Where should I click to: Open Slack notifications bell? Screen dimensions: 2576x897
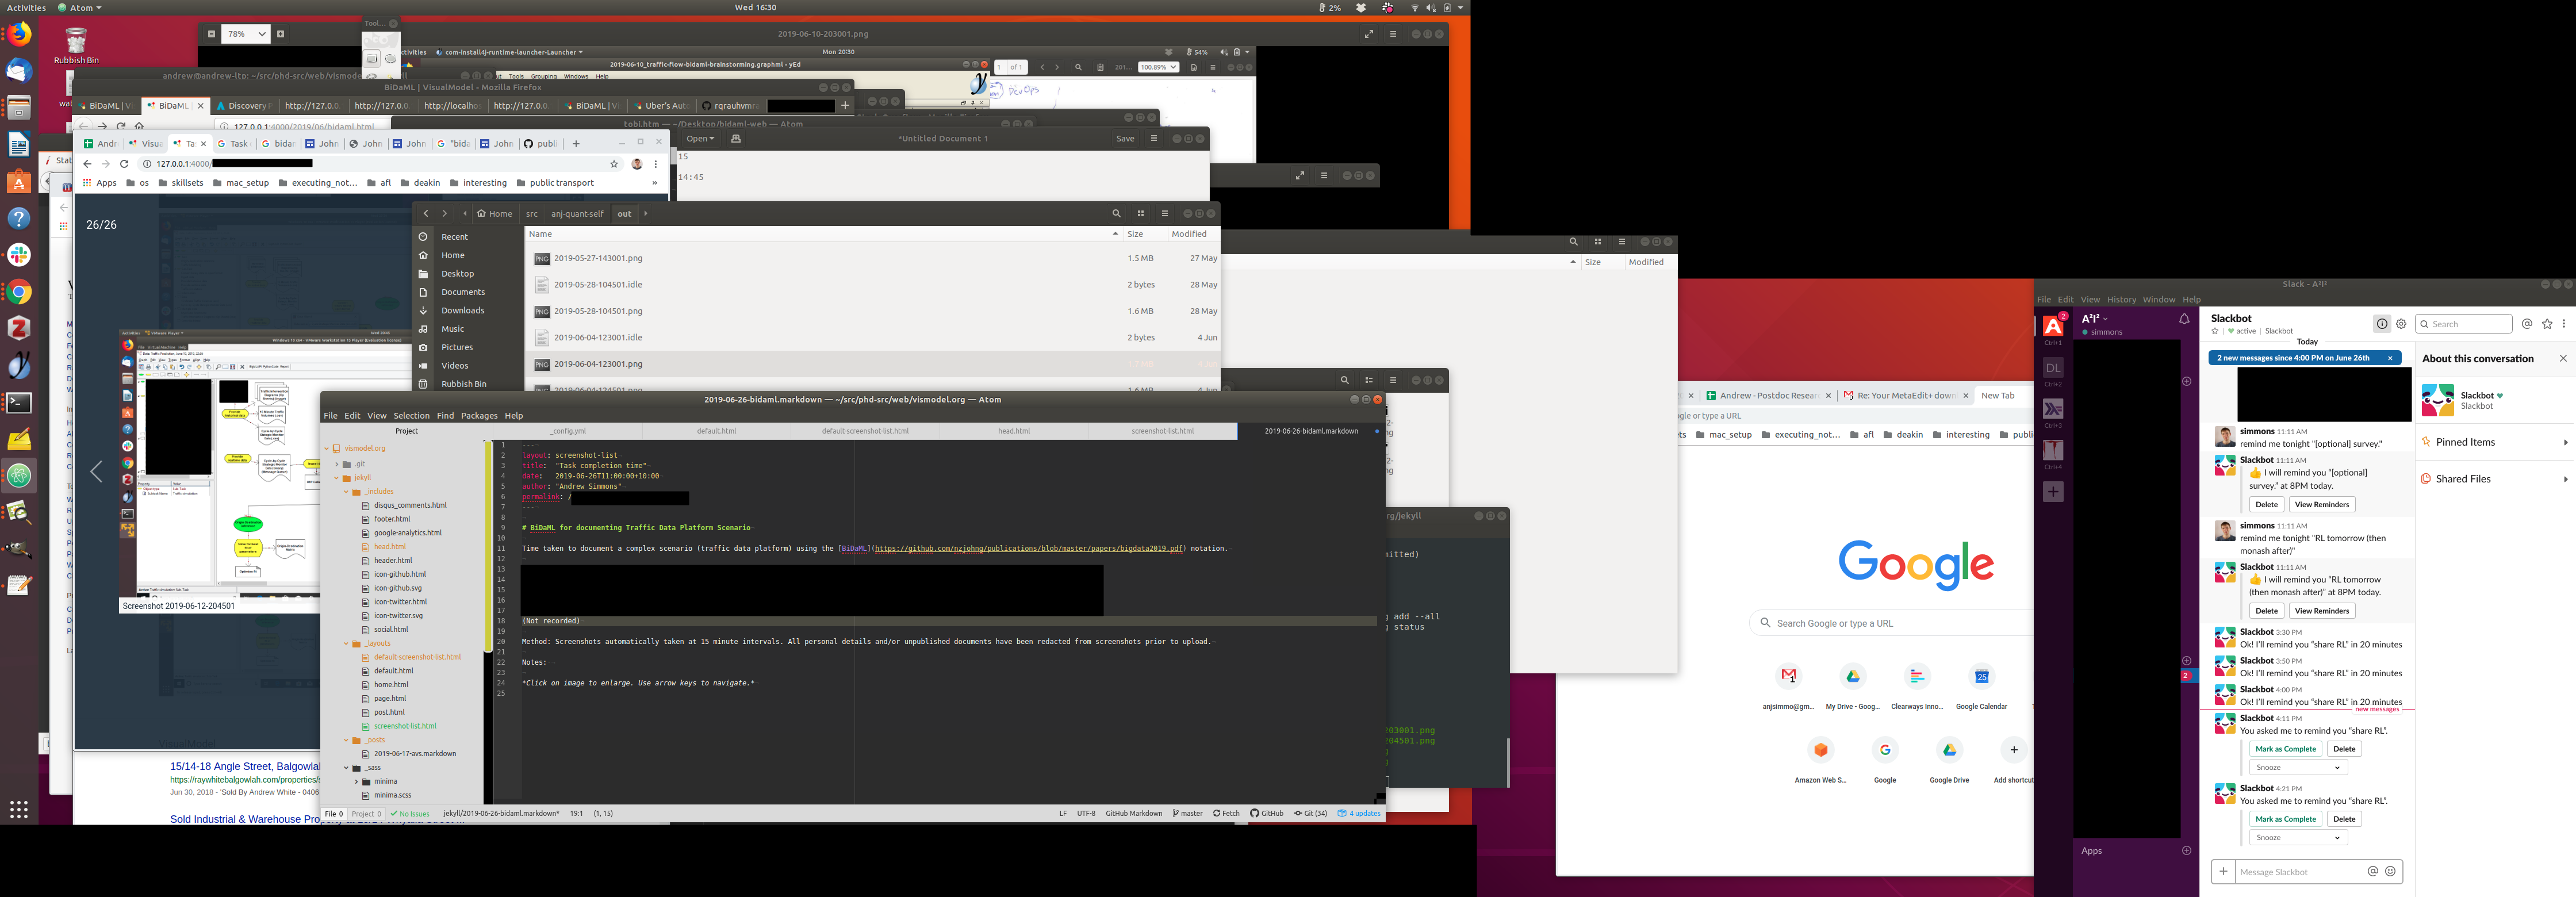[x=2184, y=320]
